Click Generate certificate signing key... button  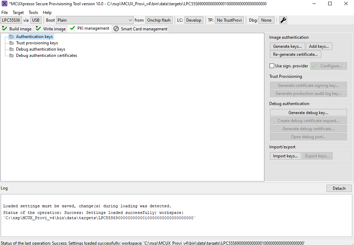(x=308, y=86)
